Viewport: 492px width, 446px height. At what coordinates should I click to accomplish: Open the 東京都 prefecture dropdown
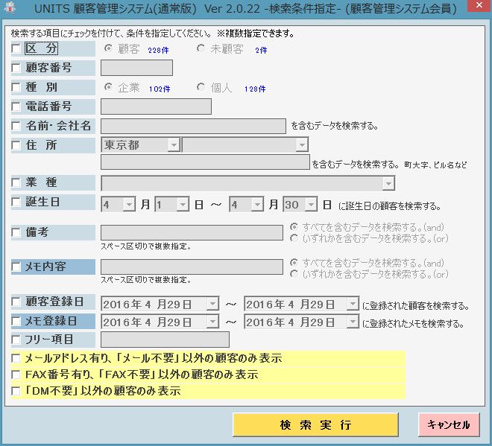(x=174, y=145)
